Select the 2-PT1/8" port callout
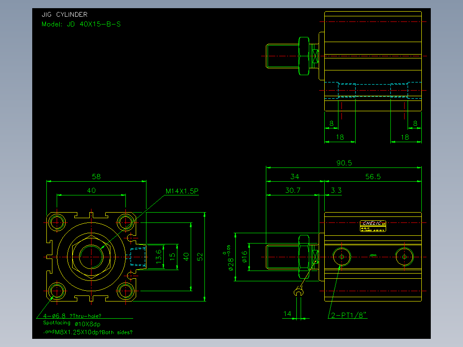Screen dimensions: 463x347 [348, 315]
